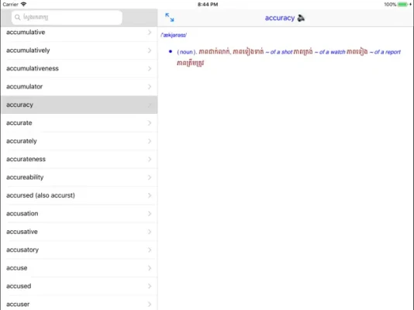This screenshot has height=310, width=414.
Task: Tap the search magnifier icon
Action: click(17, 17)
